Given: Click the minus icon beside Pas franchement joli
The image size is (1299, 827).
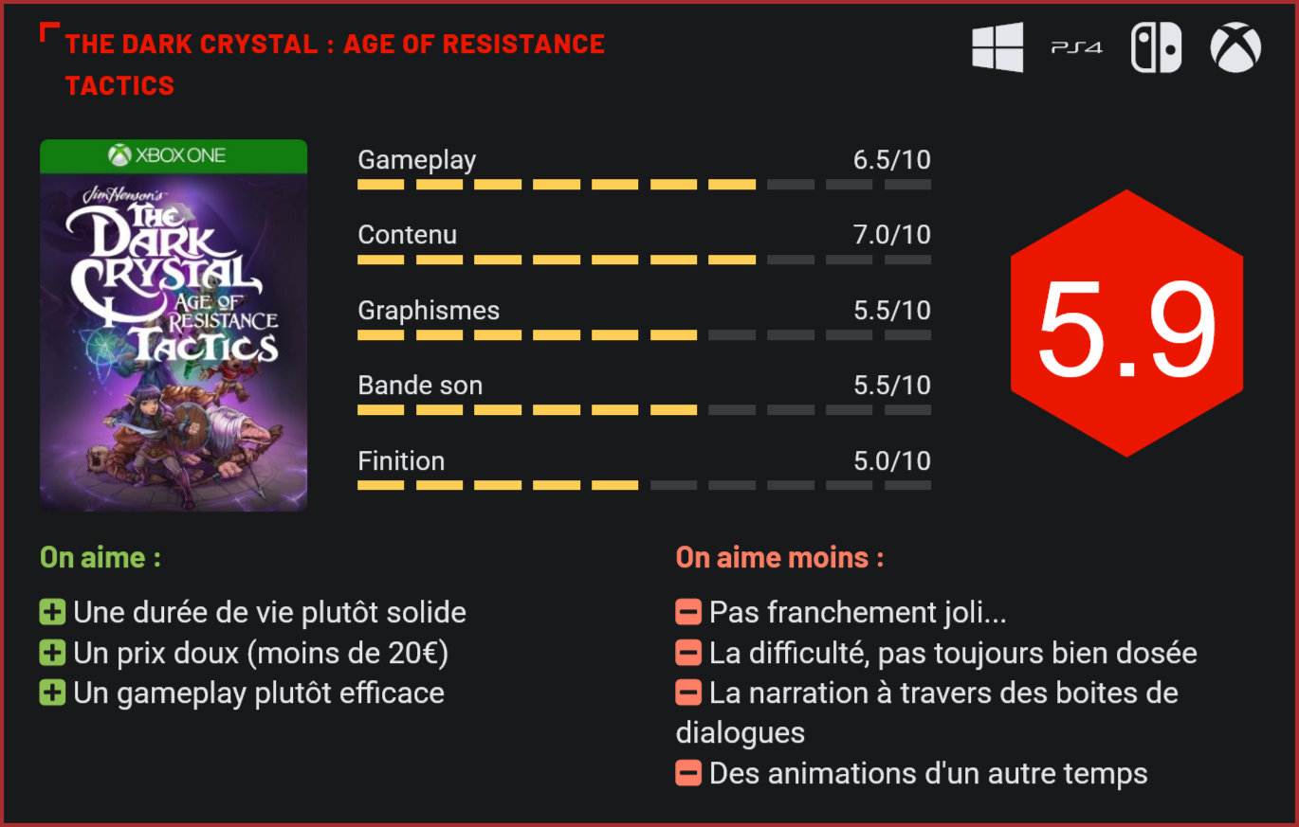Looking at the screenshot, I should pyautogui.click(x=688, y=612).
